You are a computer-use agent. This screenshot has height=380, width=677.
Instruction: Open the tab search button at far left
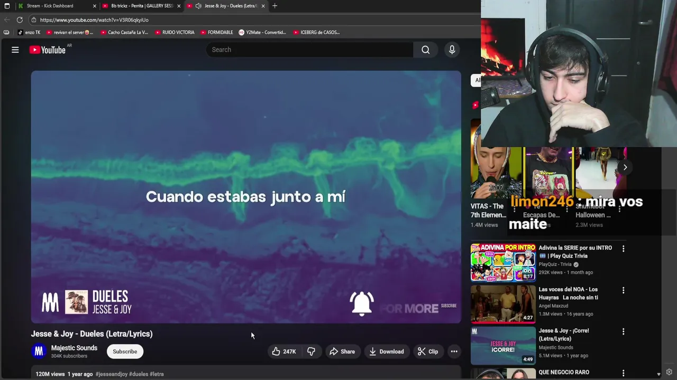click(7, 6)
